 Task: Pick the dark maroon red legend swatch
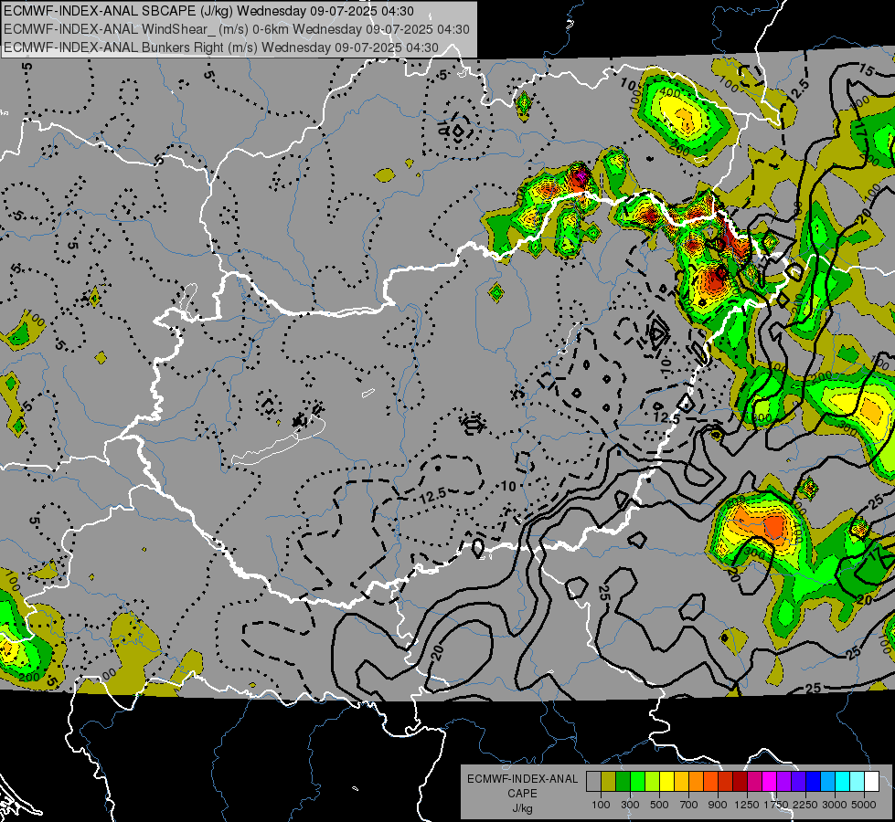[x=741, y=782]
